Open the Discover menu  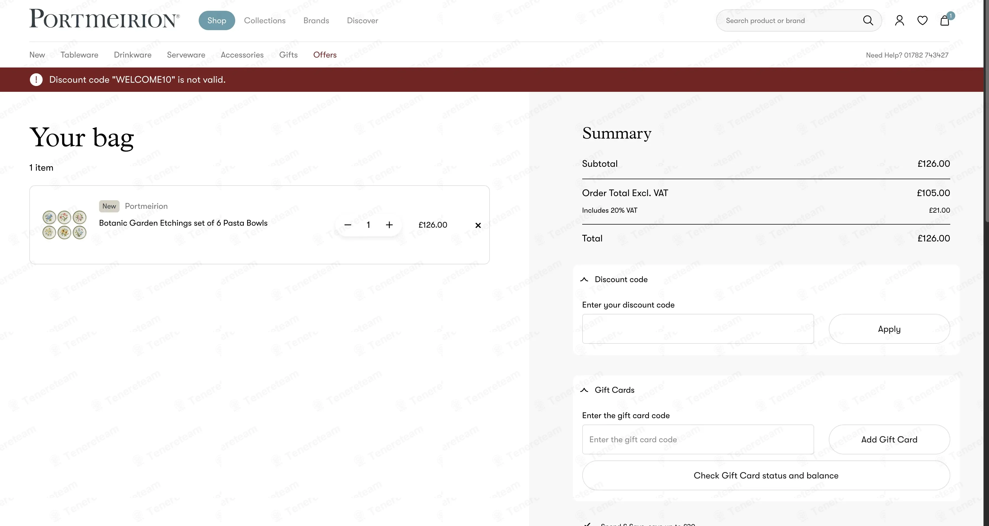pos(363,20)
